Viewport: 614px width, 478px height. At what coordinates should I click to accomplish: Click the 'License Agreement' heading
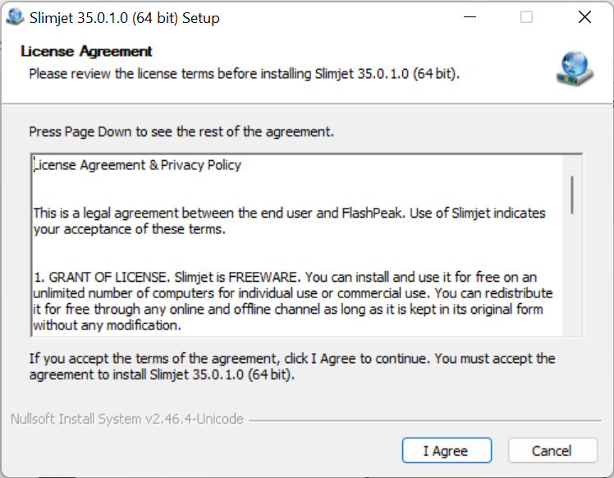(86, 51)
